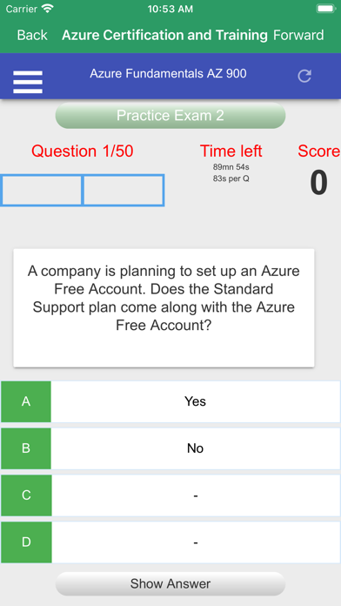Select the green A answer label

coord(26,401)
